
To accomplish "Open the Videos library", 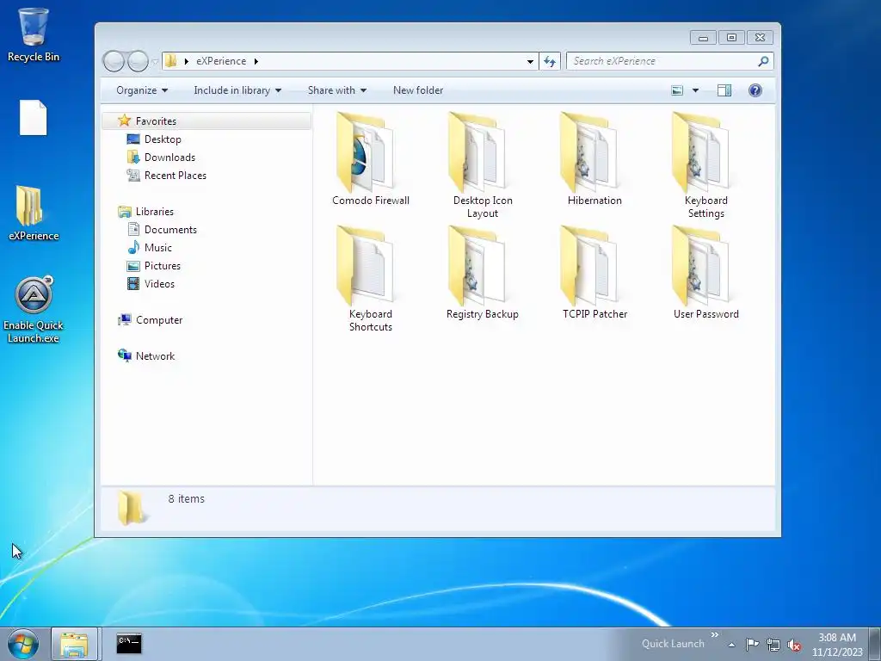I will [159, 284].
